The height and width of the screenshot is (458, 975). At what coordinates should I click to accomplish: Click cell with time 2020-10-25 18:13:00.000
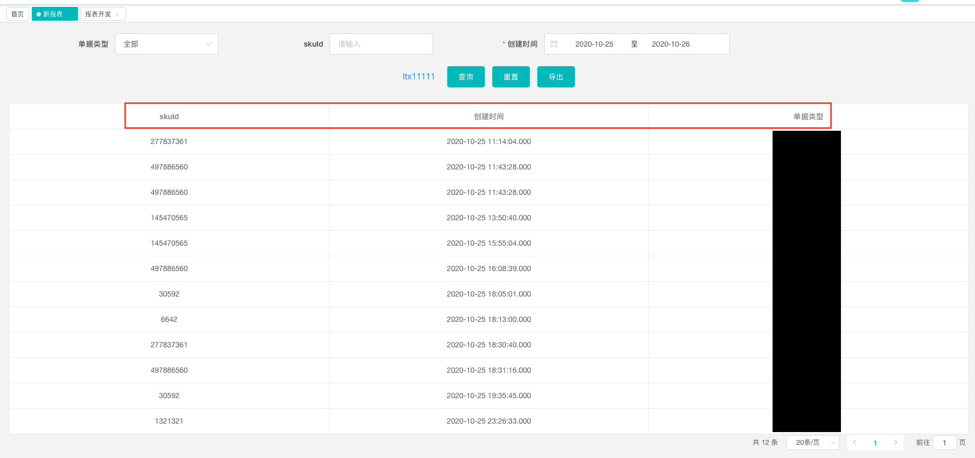489,319
